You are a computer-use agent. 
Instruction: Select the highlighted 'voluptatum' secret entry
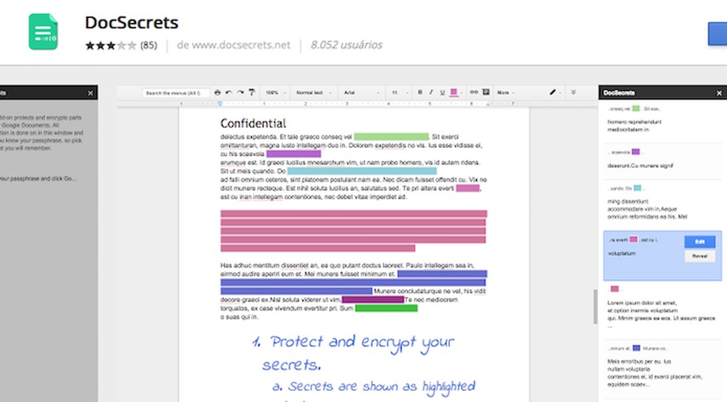pyautogui.click(x=663, y=256)
